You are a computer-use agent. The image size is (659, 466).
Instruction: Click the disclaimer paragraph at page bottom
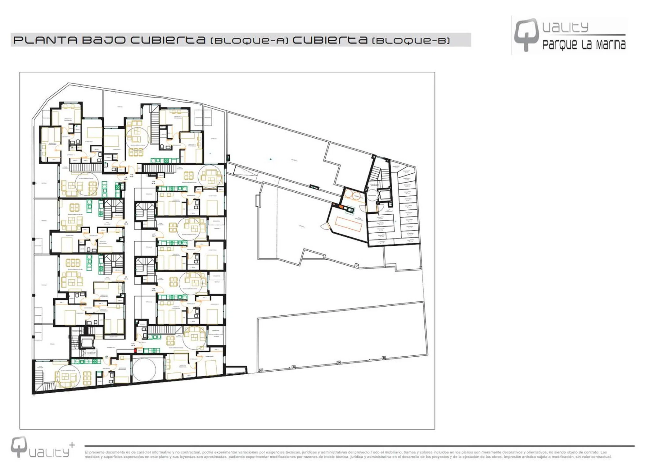(x=348, y=455)
